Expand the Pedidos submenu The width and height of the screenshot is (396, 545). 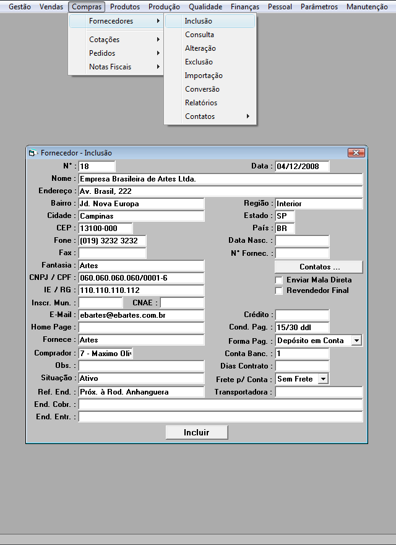tap(116, 53)
